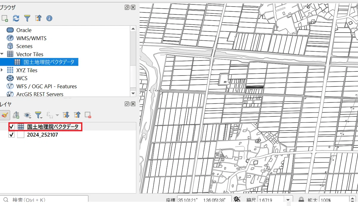Viewport: 358px width, 206px height.
Task: Click Add Selected Layers icon in browser
Action: [4, 19]
